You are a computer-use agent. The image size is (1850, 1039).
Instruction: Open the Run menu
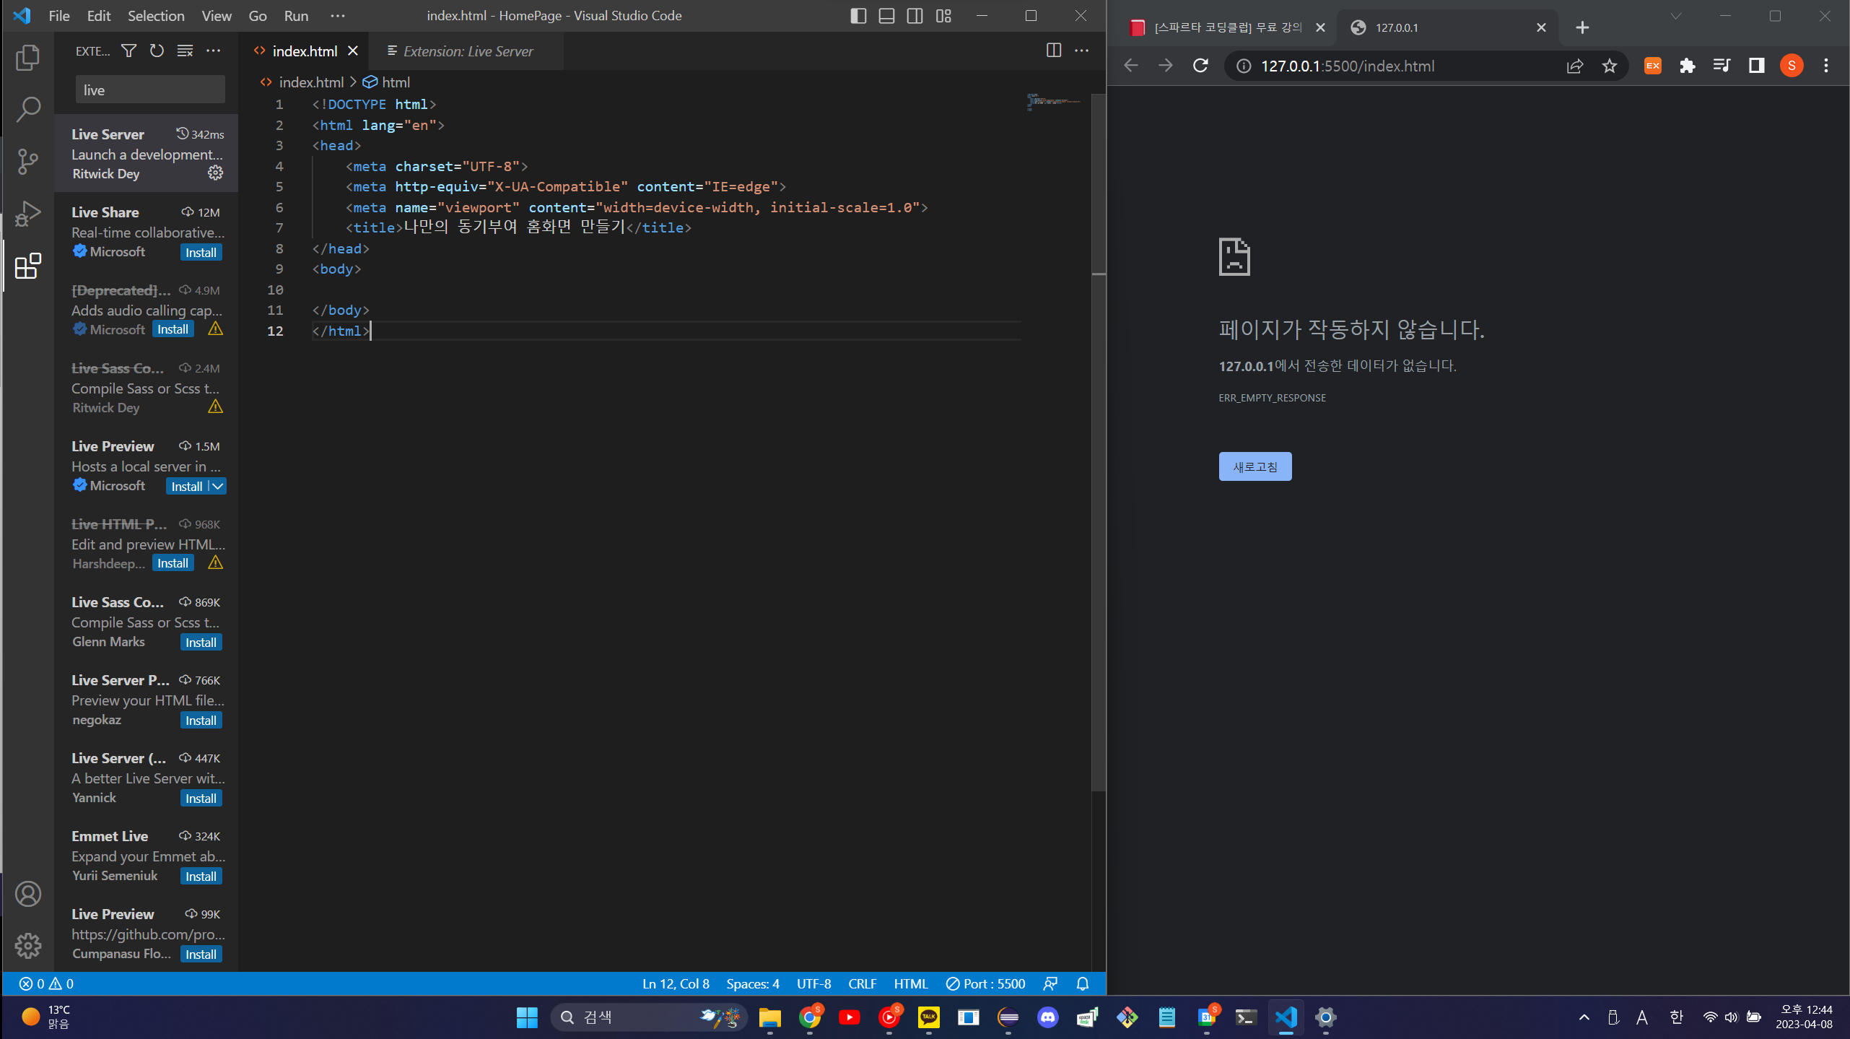pyautogui.click(x=296, y=16)
